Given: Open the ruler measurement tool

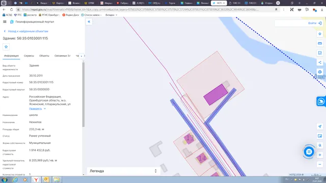Looking at the screenshot, I should (320, 43).
